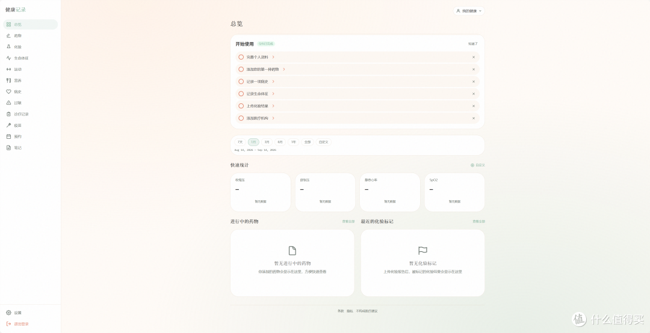Expand the chevron next to 记录生命体征
This screenshot has width=650, height=333.
click(273, 94)
